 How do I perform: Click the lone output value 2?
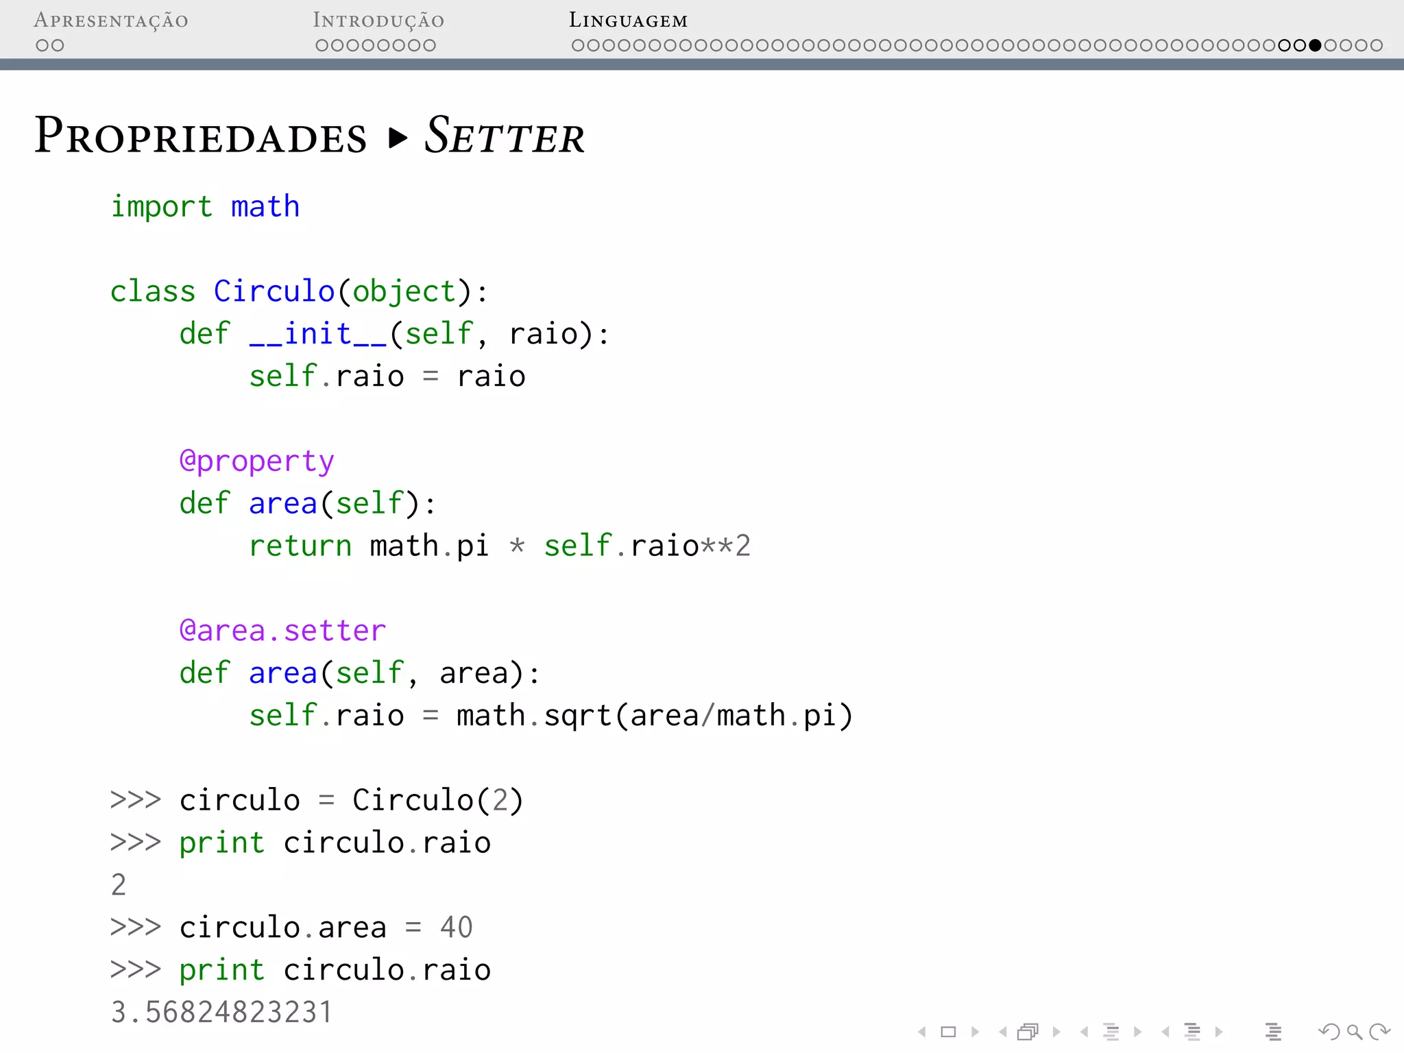(119, 885)
